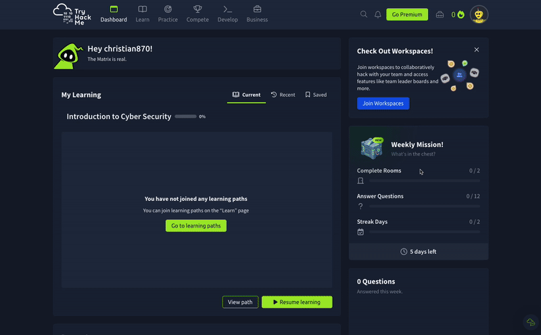The width and height of the screenshot is (541, 335).
Task: Open the Compete menu
Action: [x=197, y=14]
